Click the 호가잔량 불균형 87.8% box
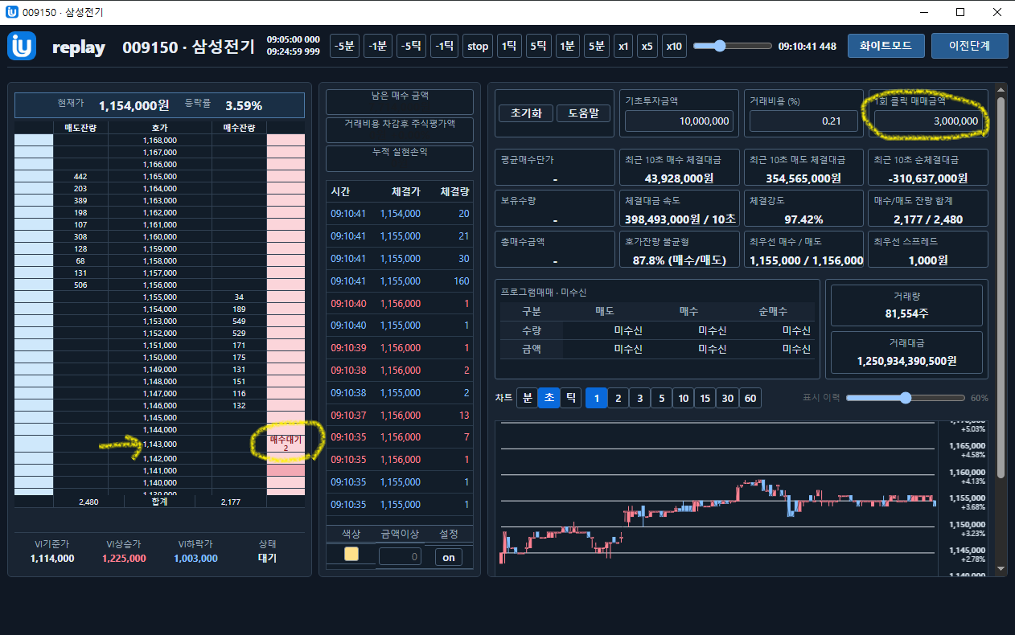The image size is (1015, 635). (679, 250)
